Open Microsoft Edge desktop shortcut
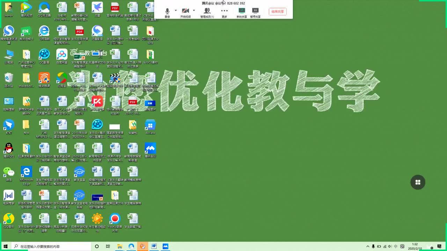The image size is (447, 251). [x=27, y=176]
